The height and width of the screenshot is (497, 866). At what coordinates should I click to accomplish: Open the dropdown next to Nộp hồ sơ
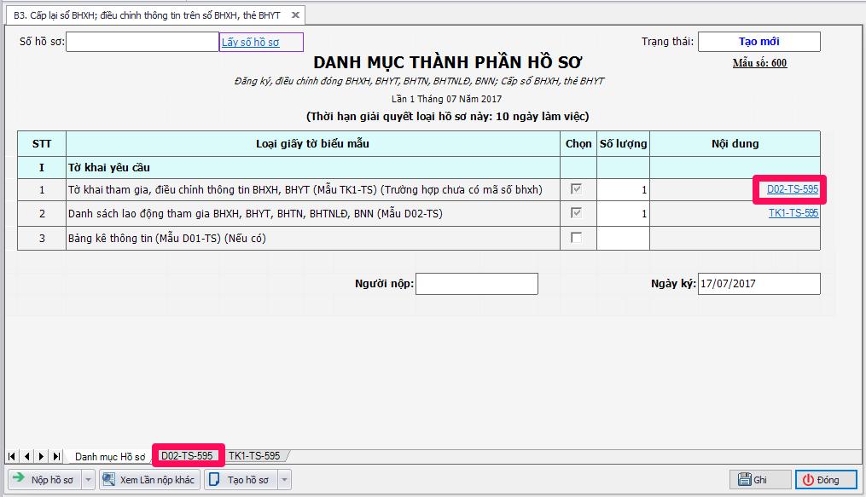88,479
